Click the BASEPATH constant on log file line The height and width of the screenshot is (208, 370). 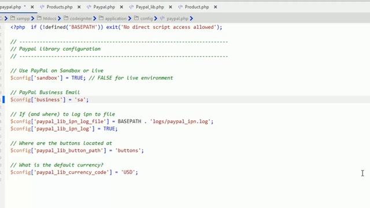click(x=129, y=121)
